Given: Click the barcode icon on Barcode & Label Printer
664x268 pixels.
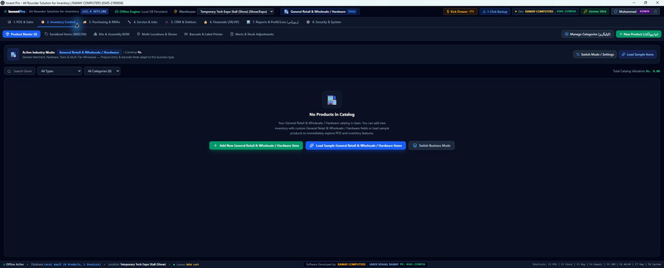Looking at the screenshot, I should (x=186, y=34).
